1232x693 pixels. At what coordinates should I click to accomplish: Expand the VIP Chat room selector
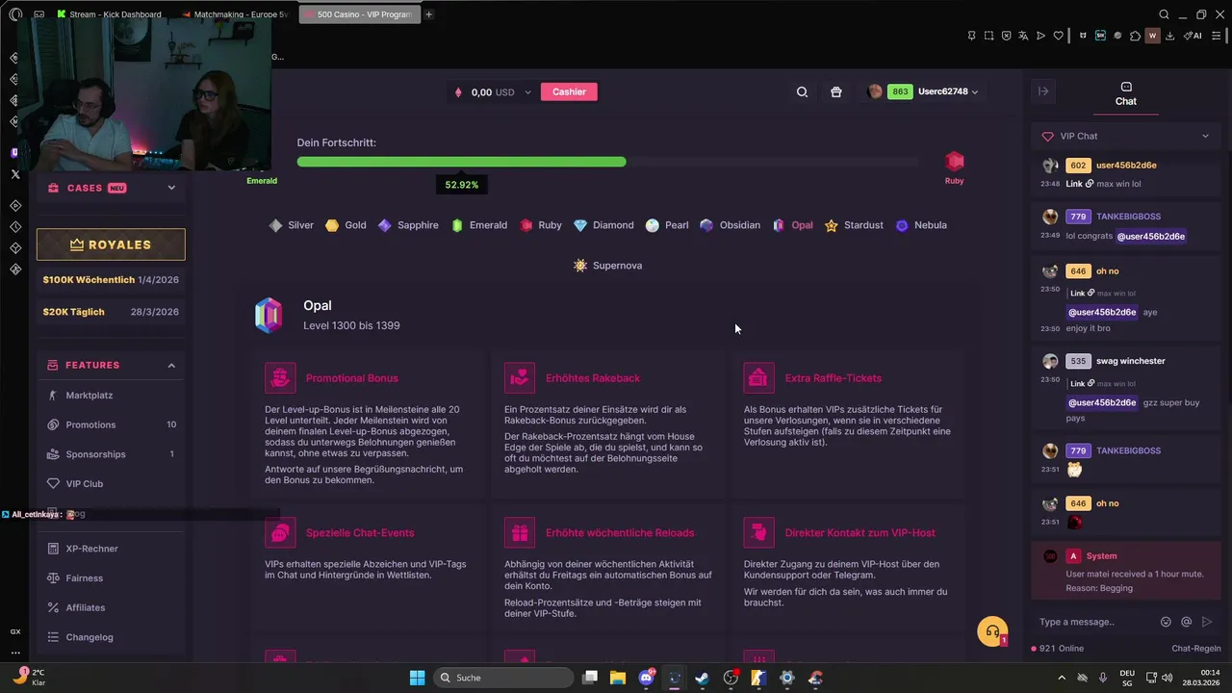point(1126,137)
